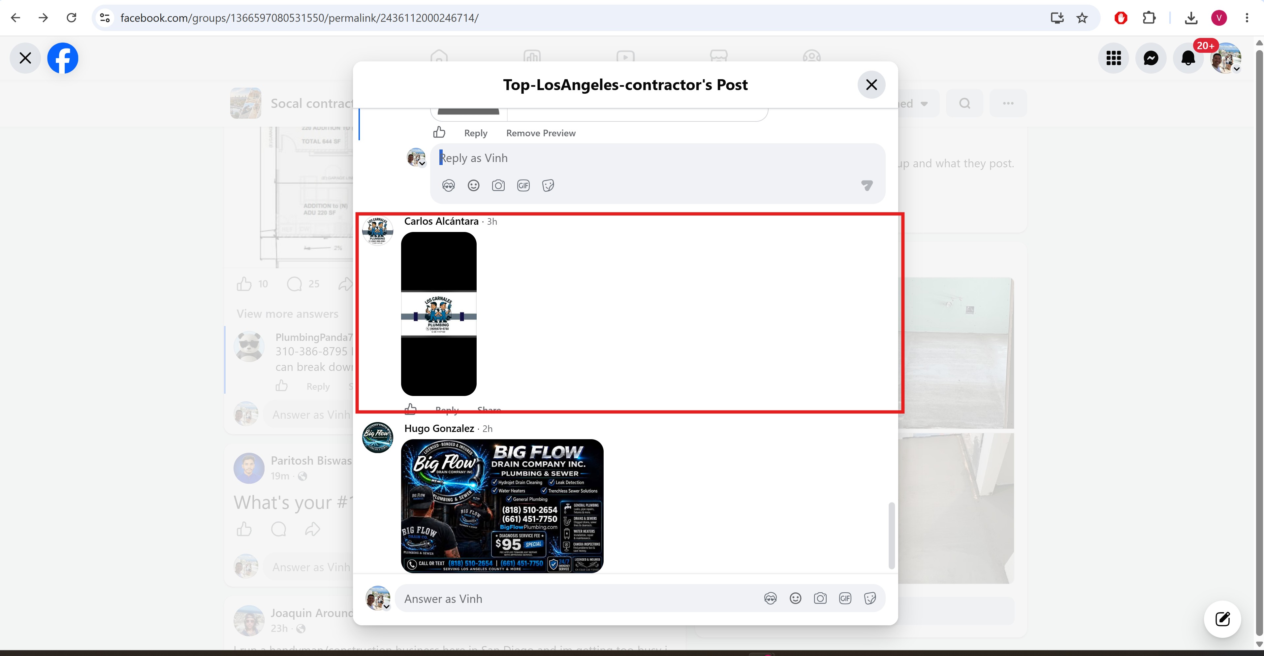The image size is (1264, 656).
Task: Open Hugo Gonzalez's profile name
Action: [439, 429]
